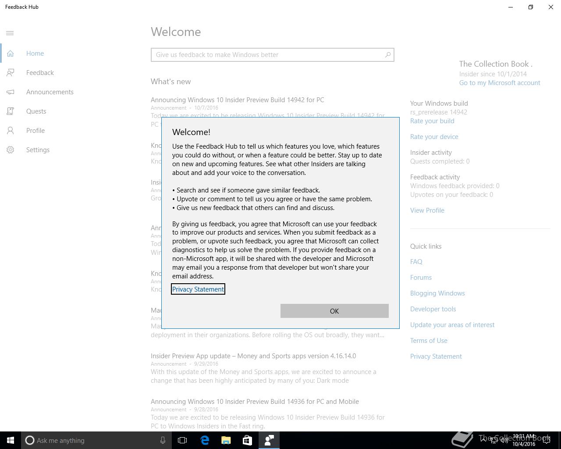Click the search magnifier icon
Screen dimensions: 561x449
pos(387,55)
